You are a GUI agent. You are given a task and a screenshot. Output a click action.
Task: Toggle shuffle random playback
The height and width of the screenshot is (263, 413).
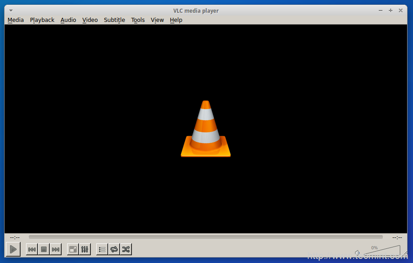(x=126, y=249)
